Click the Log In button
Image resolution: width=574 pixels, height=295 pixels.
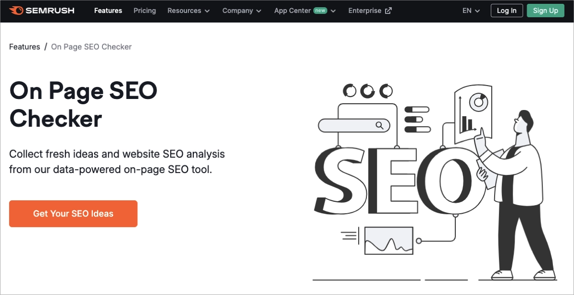click(x=507, y=10)
